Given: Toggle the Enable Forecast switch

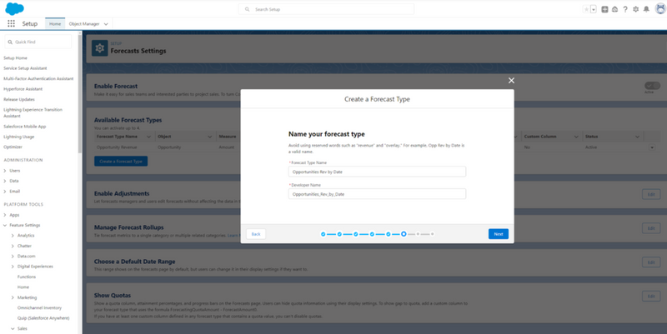Looking at the screenshot, I should tap(652, 86).
